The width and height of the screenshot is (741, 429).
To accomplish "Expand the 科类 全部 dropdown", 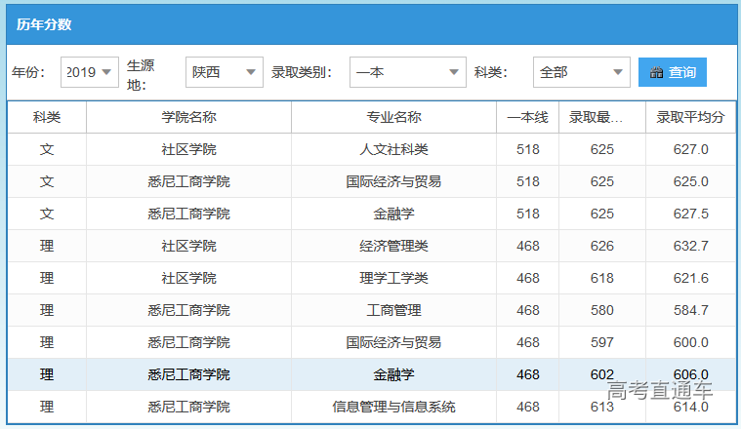I will pyautogui.click(x=581, y=72).
